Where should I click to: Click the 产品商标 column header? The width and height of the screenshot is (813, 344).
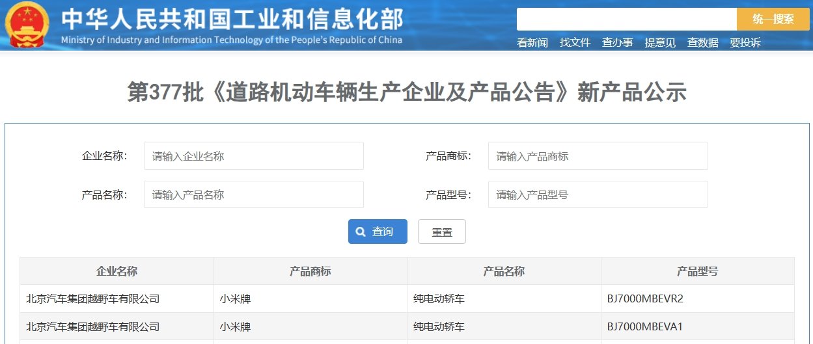click(310, 271)
